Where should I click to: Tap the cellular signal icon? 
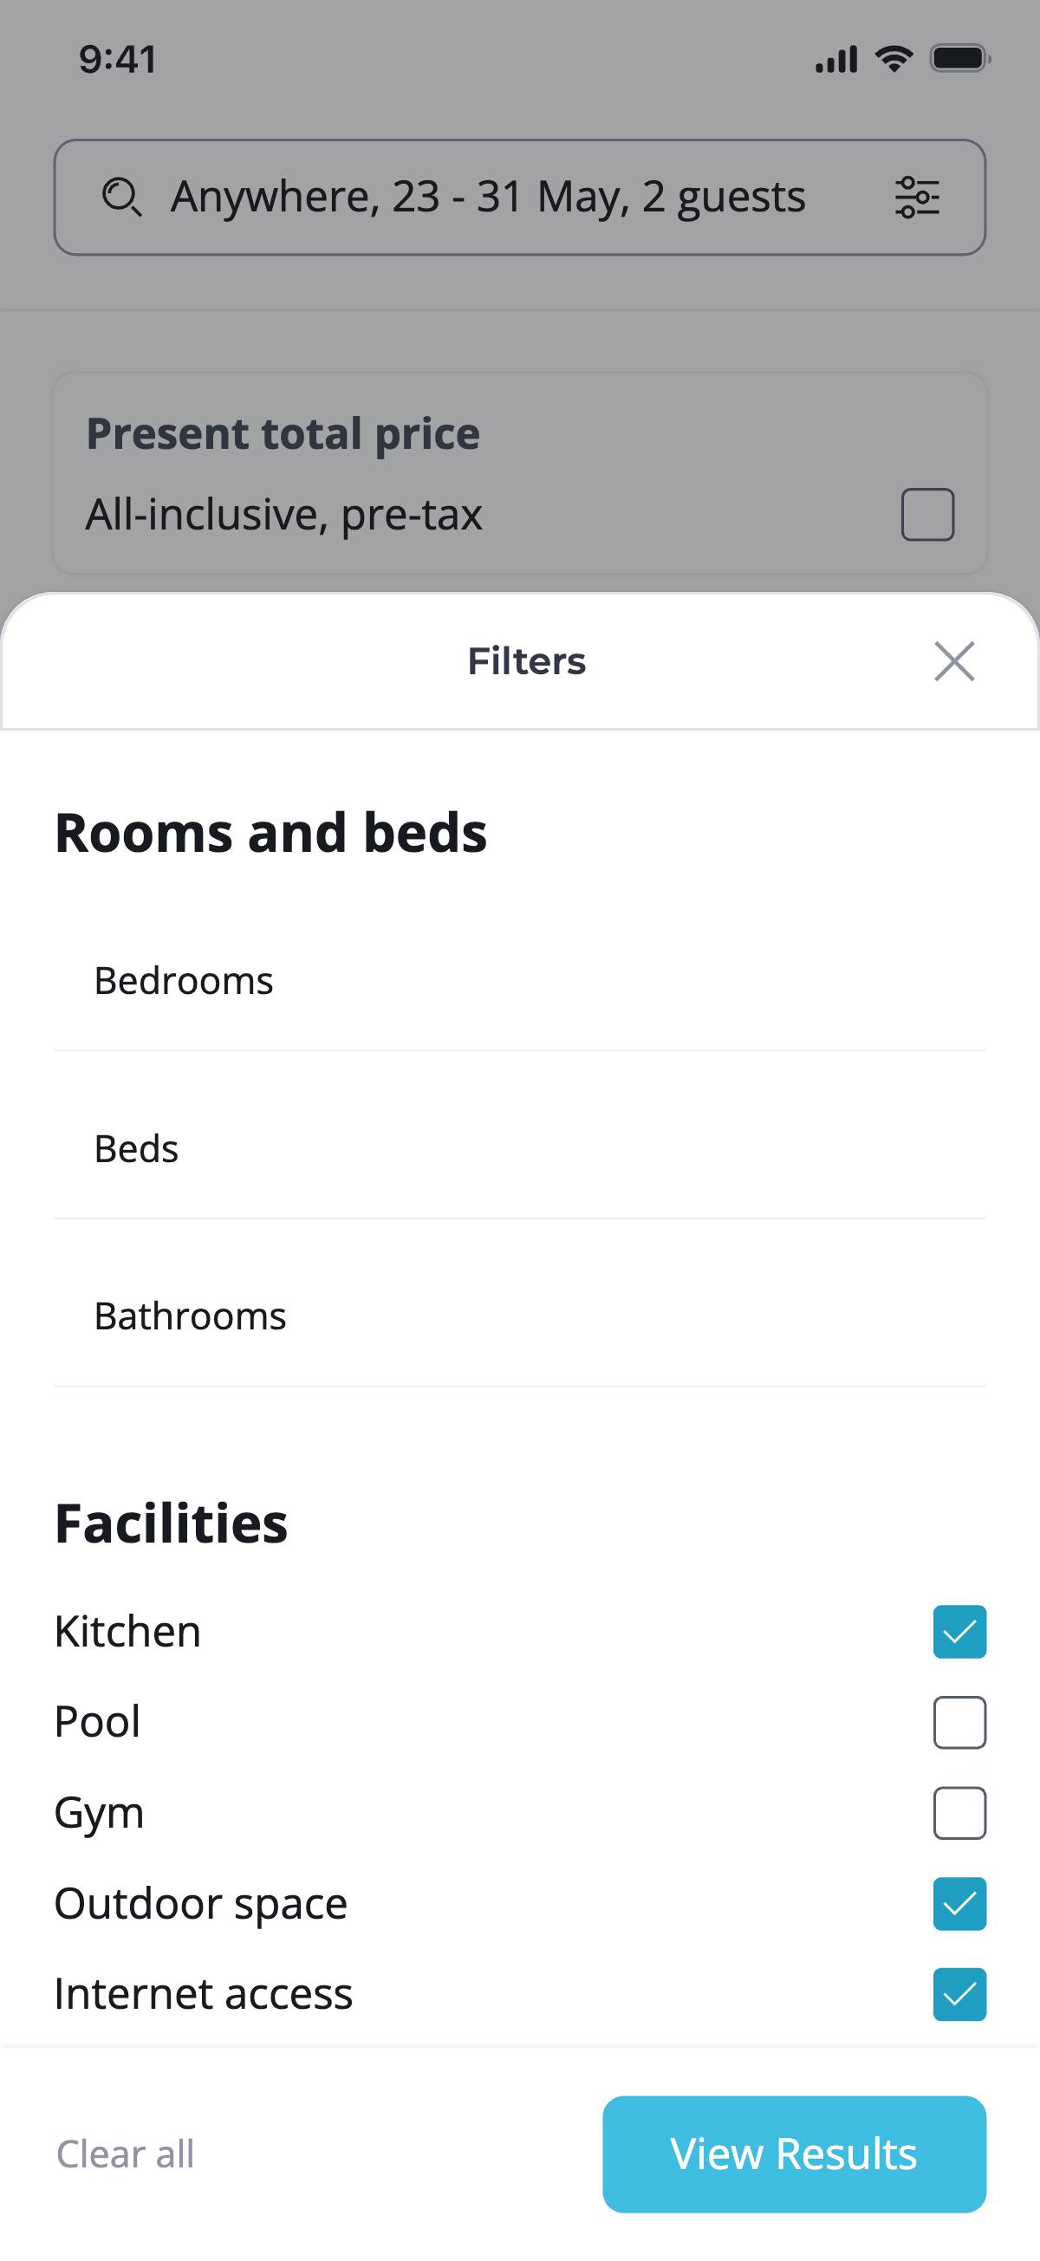point(835,61)
